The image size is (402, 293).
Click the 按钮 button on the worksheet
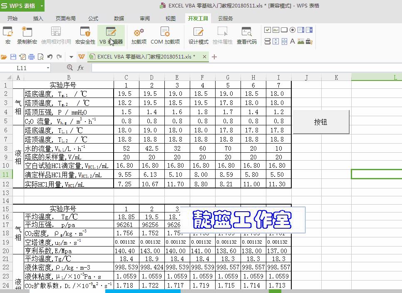pyautogui.click(x=320, y=121)
